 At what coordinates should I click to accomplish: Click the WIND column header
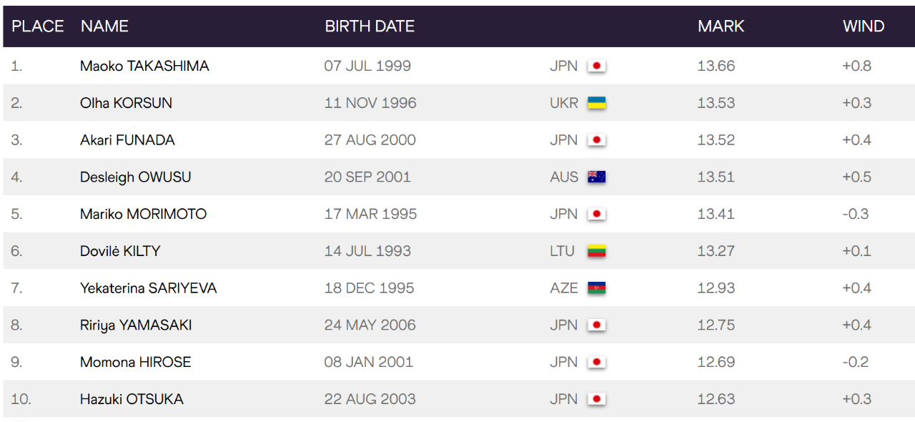864,26
